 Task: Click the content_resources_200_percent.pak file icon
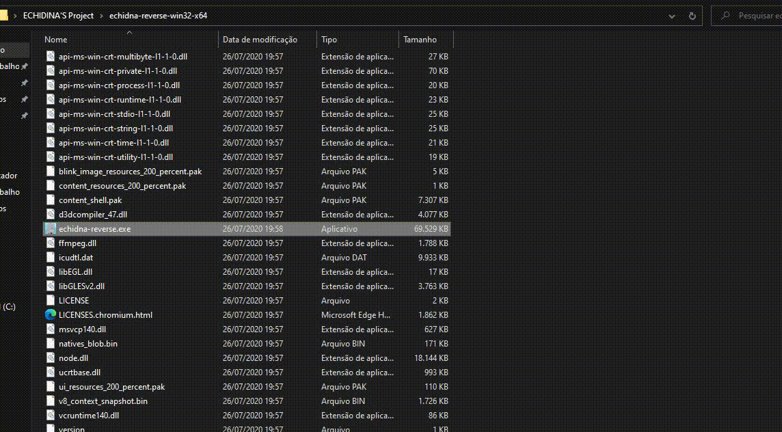(50, 185)
